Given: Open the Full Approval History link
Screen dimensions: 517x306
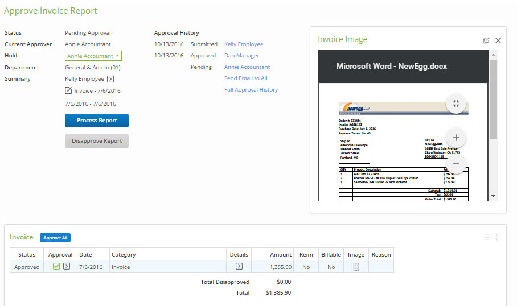Looking at the screenshot, I should click(x=251, y=90).
